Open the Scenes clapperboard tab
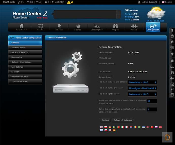Viewport: 175px width, 145px height. coord(78,27)
